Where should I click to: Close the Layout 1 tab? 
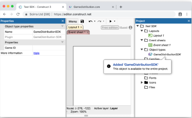(x=81, y=27)
